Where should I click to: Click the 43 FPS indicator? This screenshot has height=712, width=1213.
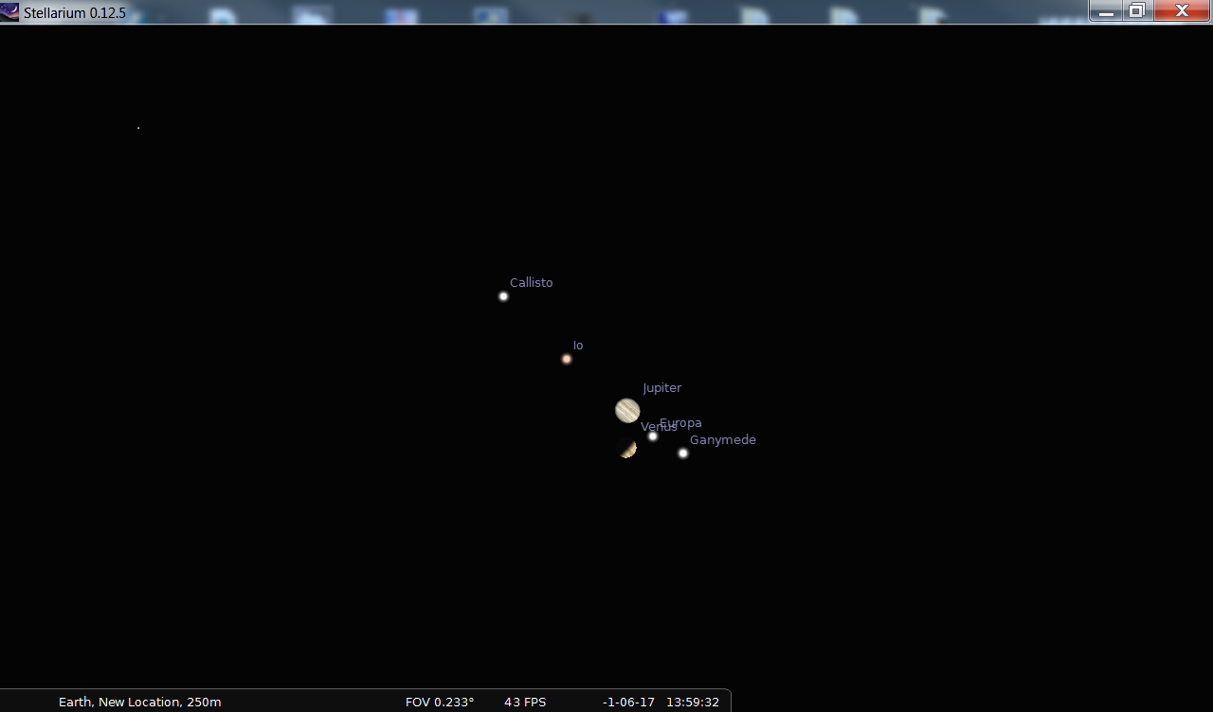coord(525,702)
